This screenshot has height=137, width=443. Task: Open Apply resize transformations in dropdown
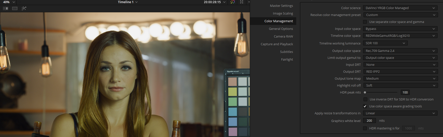coord(400,113)
